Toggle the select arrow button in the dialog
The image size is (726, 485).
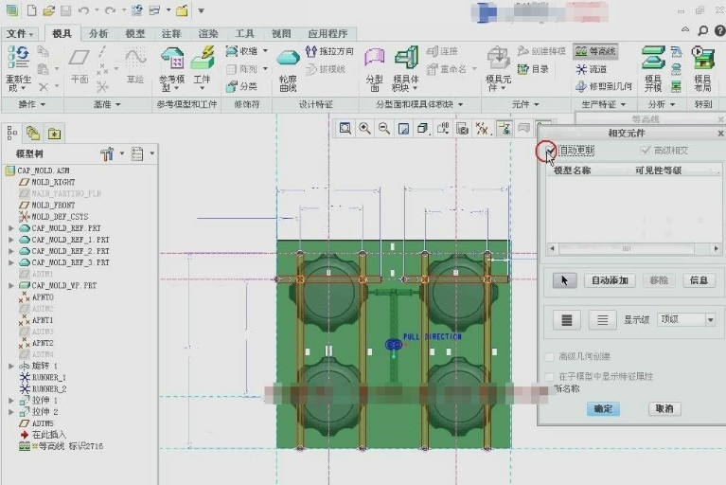pos(564,280)
